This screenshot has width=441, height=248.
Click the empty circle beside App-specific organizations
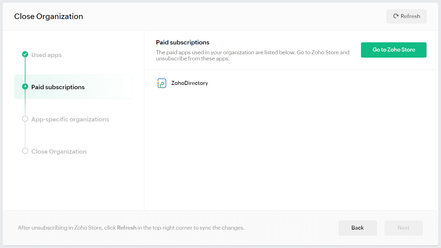pos(25,119)
